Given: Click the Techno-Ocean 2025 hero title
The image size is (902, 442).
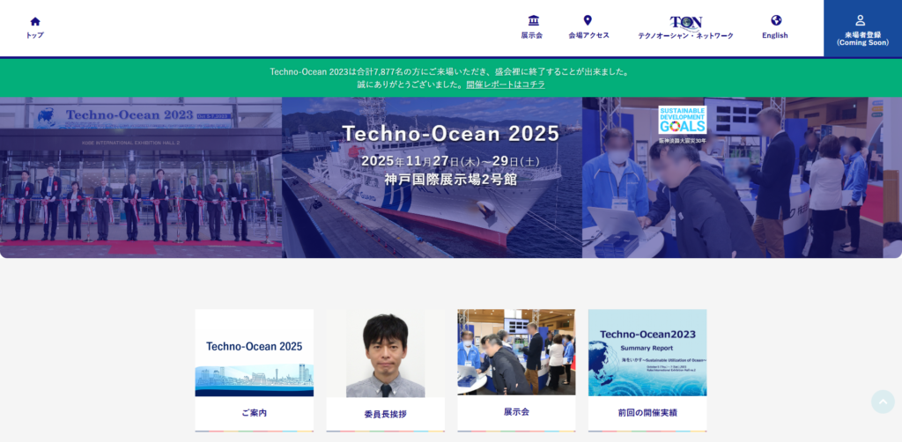Looking at the screenshot, I should click(450, 133).
